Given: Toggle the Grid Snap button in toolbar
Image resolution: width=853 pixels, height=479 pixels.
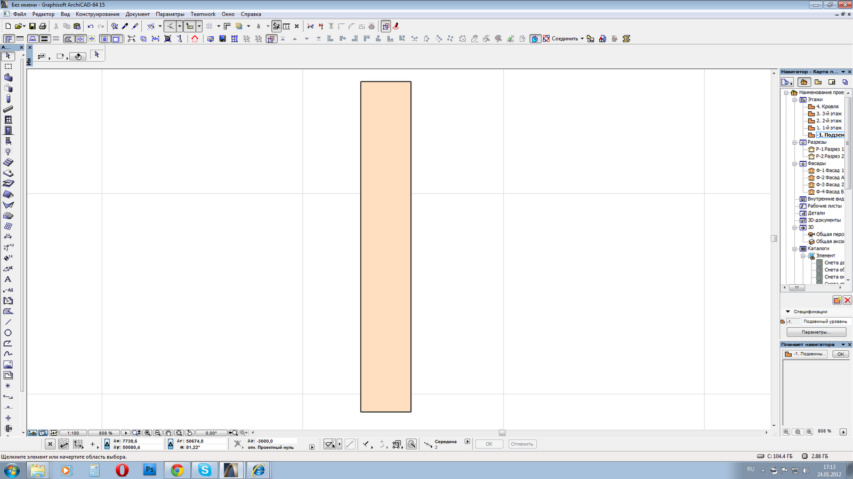Looking at the screenshot, I should click(209, 26).
